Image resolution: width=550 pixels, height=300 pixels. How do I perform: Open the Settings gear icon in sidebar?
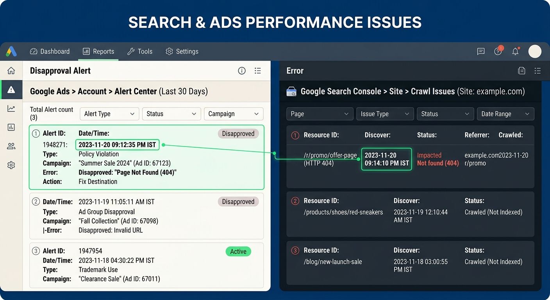[11, 165]
